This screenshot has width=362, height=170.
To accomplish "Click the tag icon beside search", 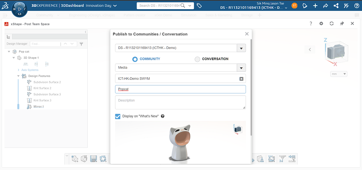I will coord(200,6).
